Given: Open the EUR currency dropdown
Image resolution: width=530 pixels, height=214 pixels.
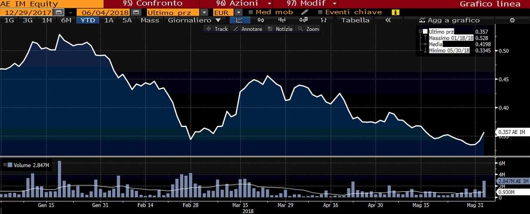Looking at the screenshot, I should point(238,12).
